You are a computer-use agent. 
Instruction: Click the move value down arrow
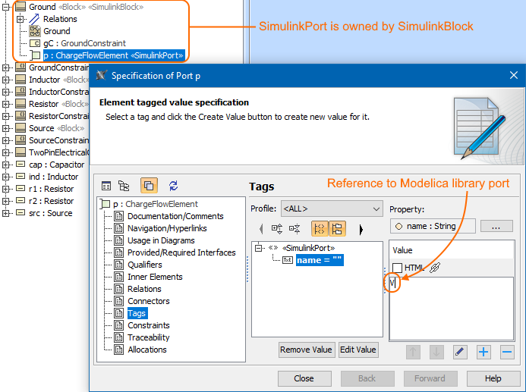pos(436,352)
